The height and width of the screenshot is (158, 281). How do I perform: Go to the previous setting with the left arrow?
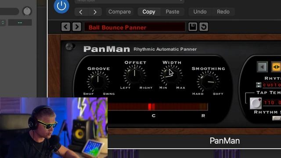pyautogui.click(x=81, y=12)
